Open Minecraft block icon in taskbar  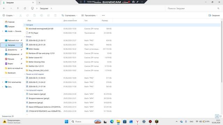click(156, 122)
